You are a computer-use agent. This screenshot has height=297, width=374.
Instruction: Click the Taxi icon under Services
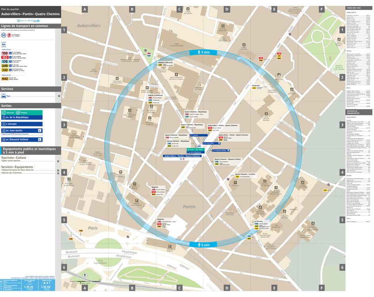click(4, 96)
